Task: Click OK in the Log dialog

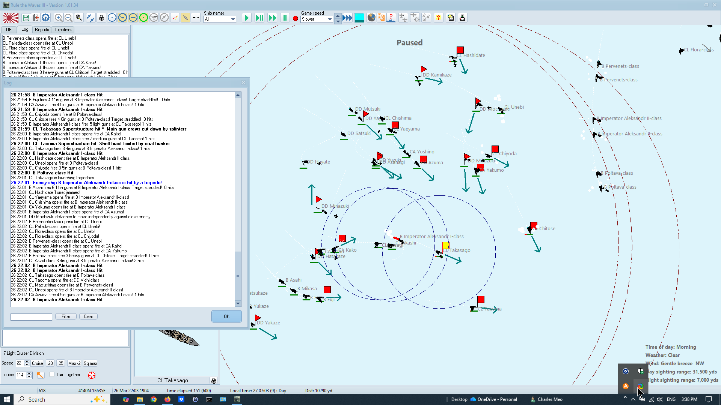Action: point(226,316)
